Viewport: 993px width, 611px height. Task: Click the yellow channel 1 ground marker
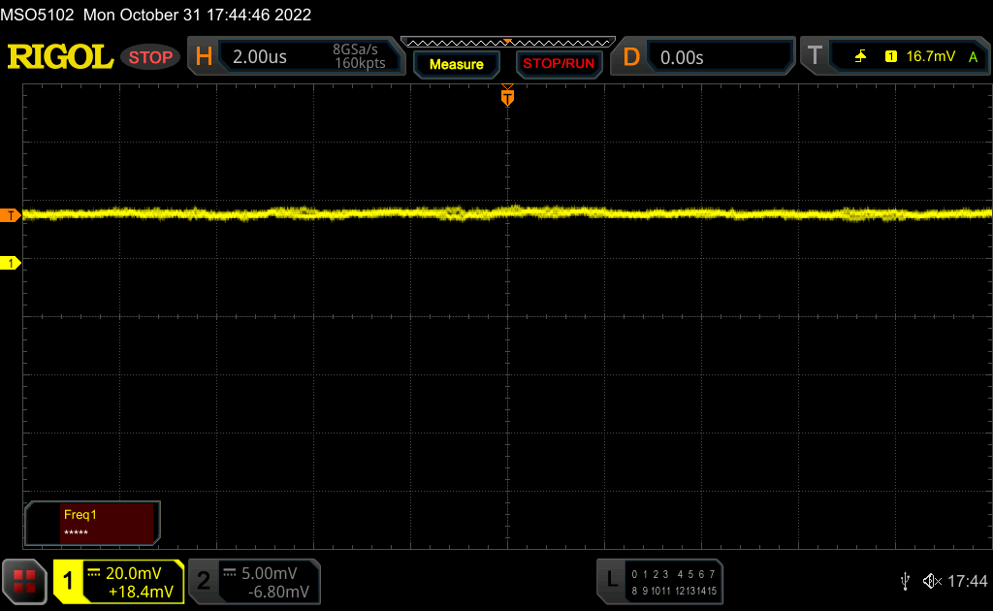point(10,263)
